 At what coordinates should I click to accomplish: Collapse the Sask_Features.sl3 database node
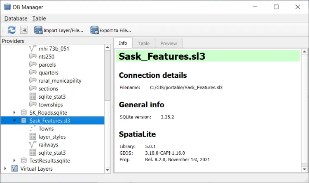coord(15,121)
